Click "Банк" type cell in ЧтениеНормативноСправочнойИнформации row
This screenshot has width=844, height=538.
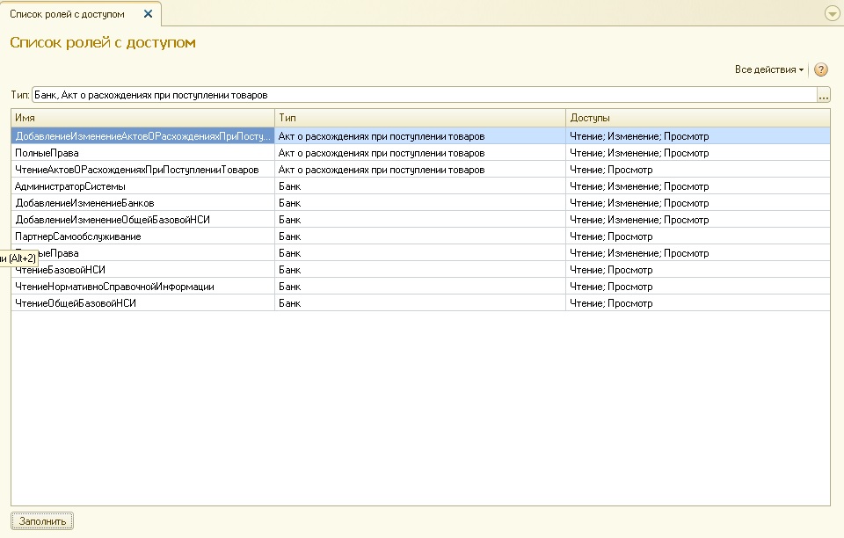420,287
